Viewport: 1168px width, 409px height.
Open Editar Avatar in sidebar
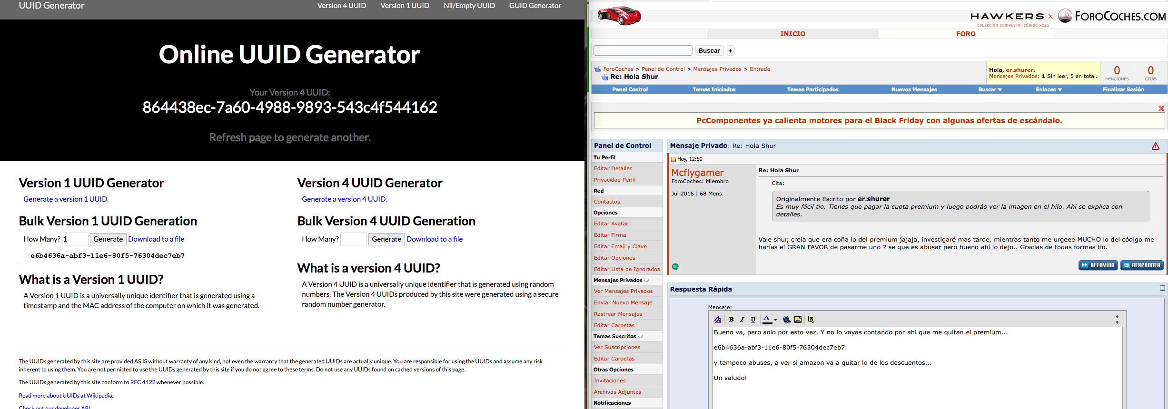611,224
